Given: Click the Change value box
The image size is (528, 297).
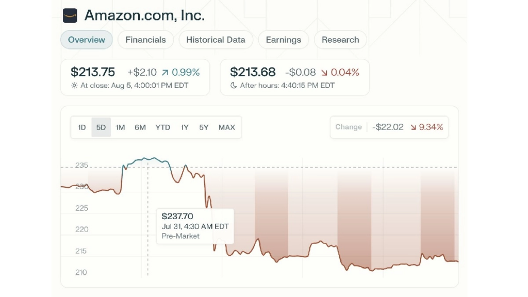Looking at the screenshot, I should (389, 127).
